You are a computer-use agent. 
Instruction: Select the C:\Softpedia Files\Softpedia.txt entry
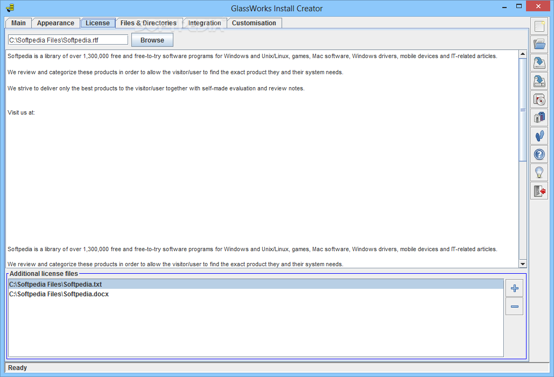256,284
